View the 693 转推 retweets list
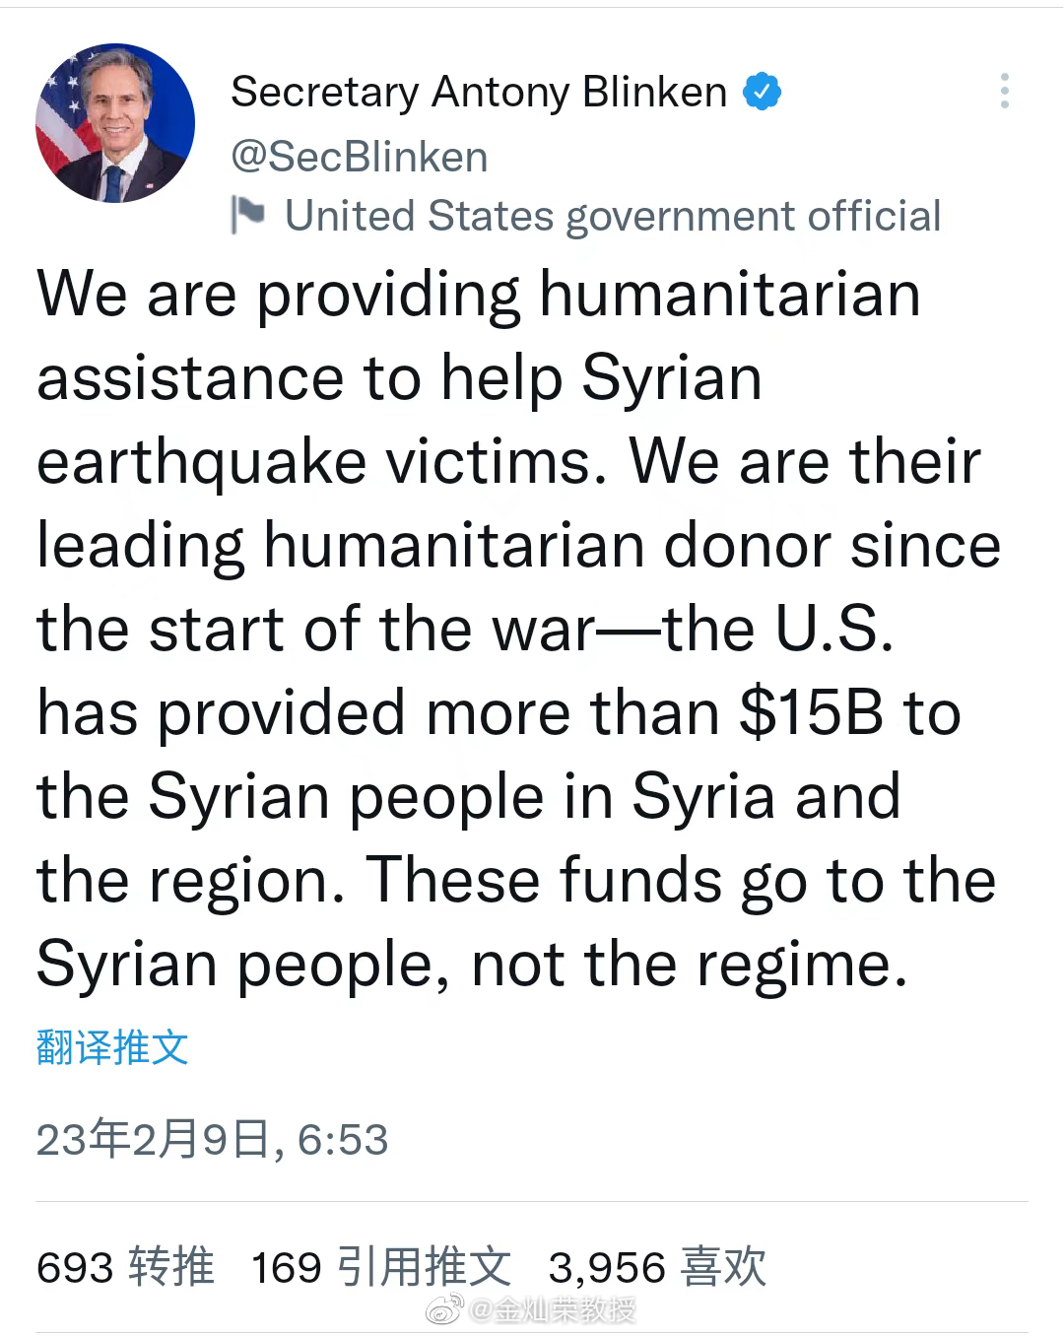The image size is (1064, 1336). tap(125, 1266)
